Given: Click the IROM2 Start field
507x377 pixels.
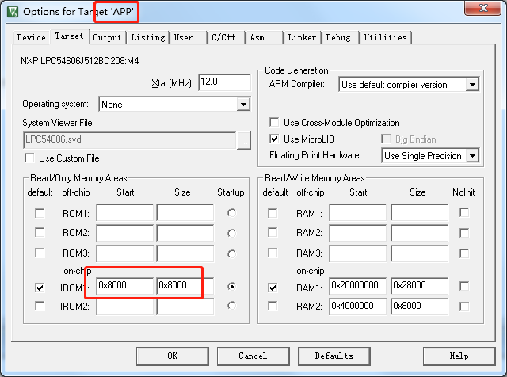Looking at the screenshot, I should 125,307.
